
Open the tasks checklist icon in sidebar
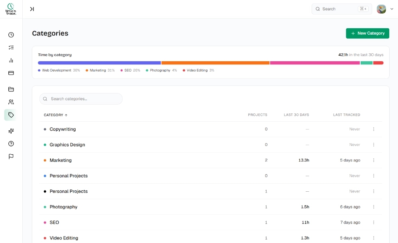click(x=11, y=47)
